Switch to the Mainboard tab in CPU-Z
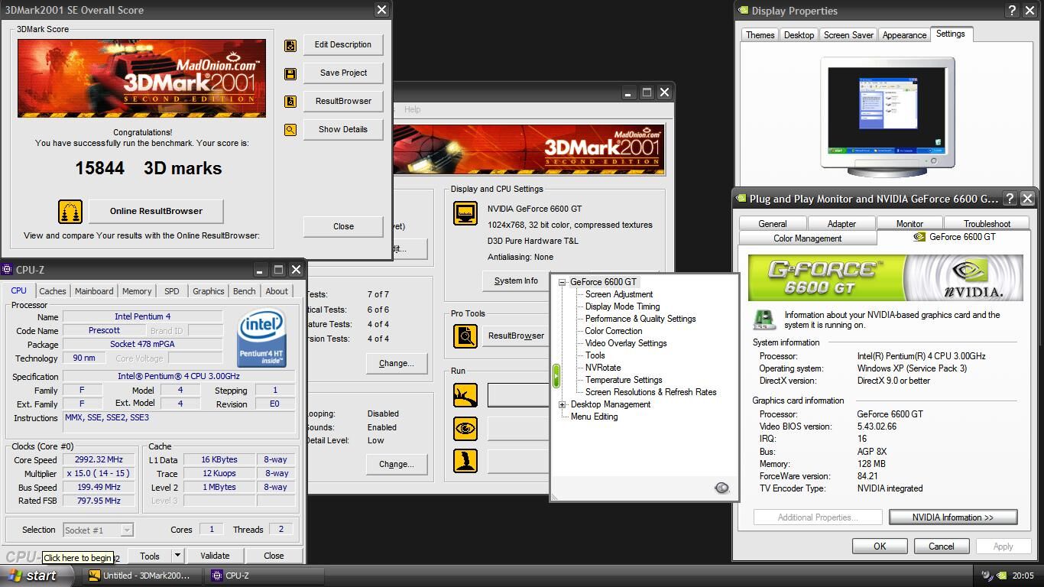Image resolution: width=1044 pixels, height=587 pixels. click(x=94, y=291)
